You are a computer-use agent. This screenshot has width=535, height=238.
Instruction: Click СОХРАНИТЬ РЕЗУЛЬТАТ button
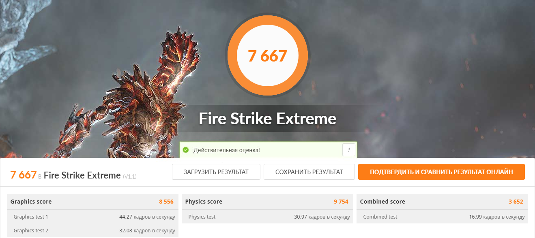[309, 172]
